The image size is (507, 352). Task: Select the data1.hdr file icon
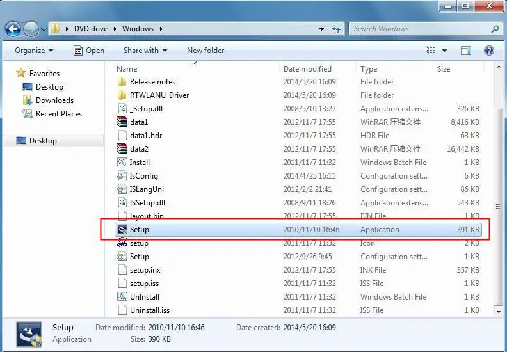[122, 136]
